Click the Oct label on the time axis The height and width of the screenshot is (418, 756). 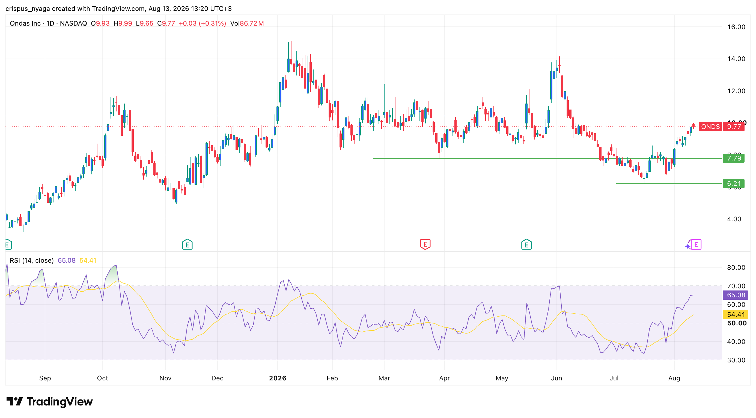pos(102,378)
